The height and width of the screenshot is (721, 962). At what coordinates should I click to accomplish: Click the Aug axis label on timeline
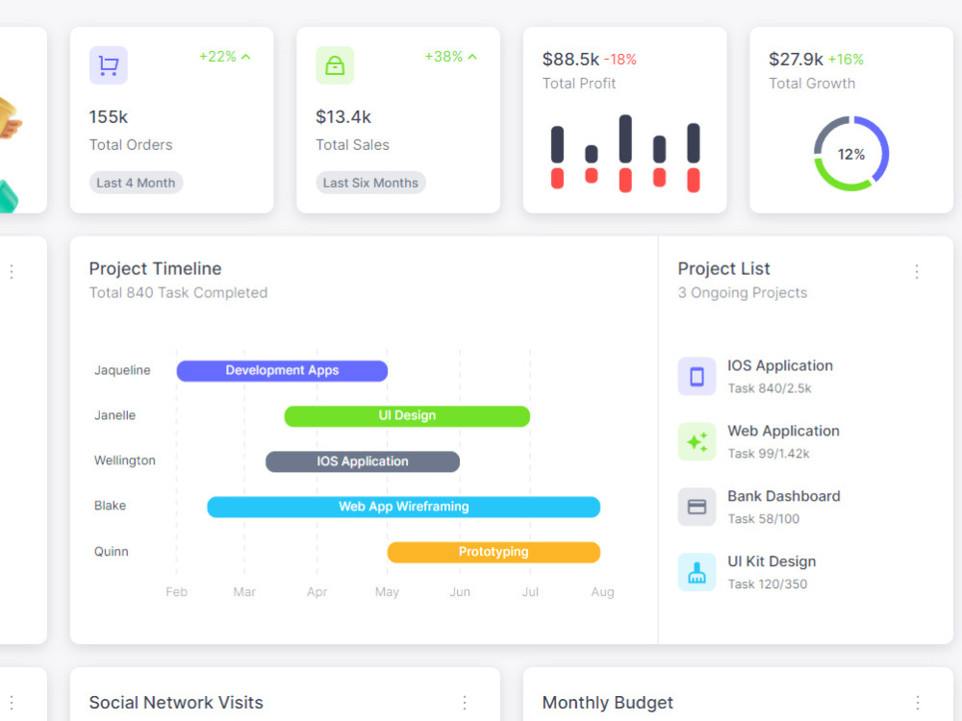pyautogui.click(x=602, y=592)
